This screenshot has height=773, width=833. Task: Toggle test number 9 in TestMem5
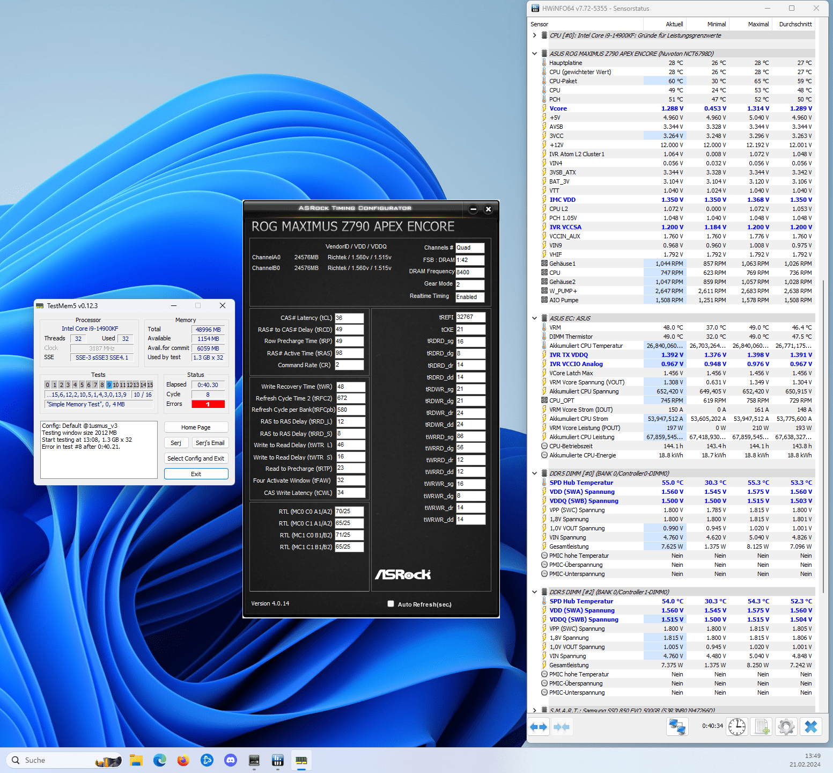click(x=109, y=385)
